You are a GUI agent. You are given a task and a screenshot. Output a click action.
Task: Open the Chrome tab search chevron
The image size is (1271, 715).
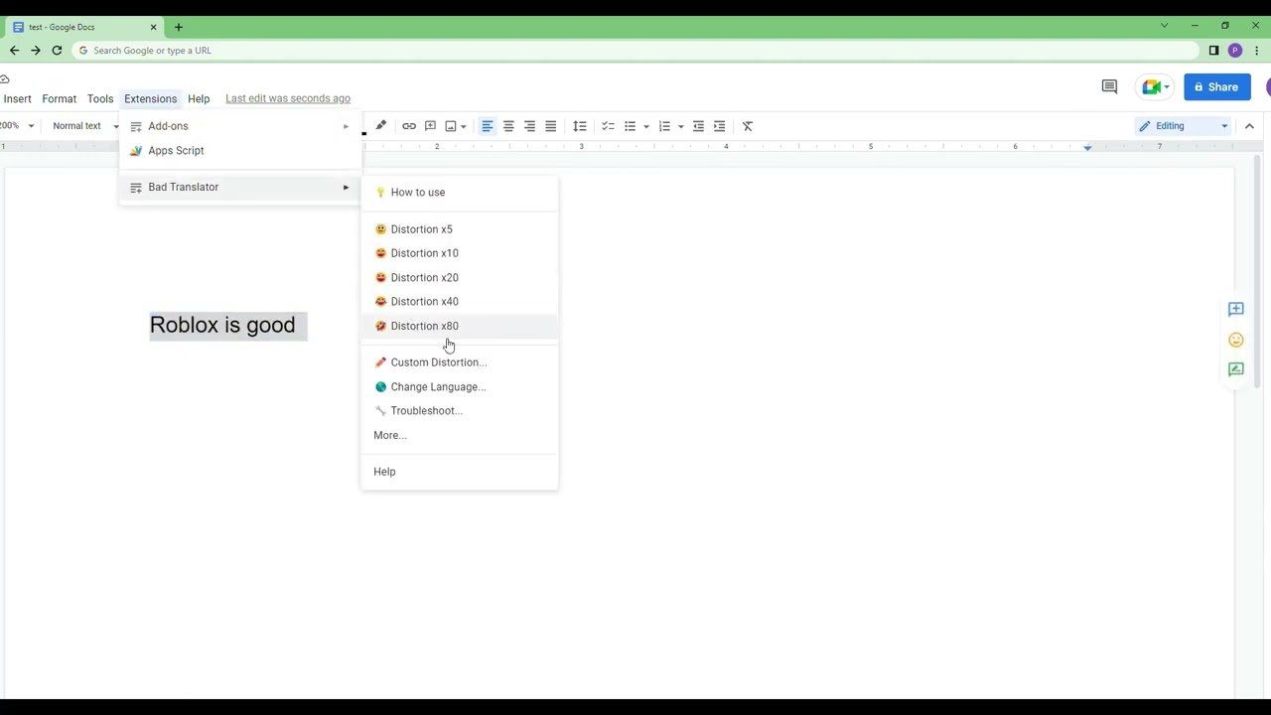click(1164, 26)
